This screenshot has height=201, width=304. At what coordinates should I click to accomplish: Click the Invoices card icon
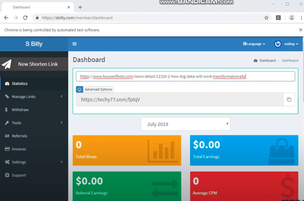tap(7, 149)
